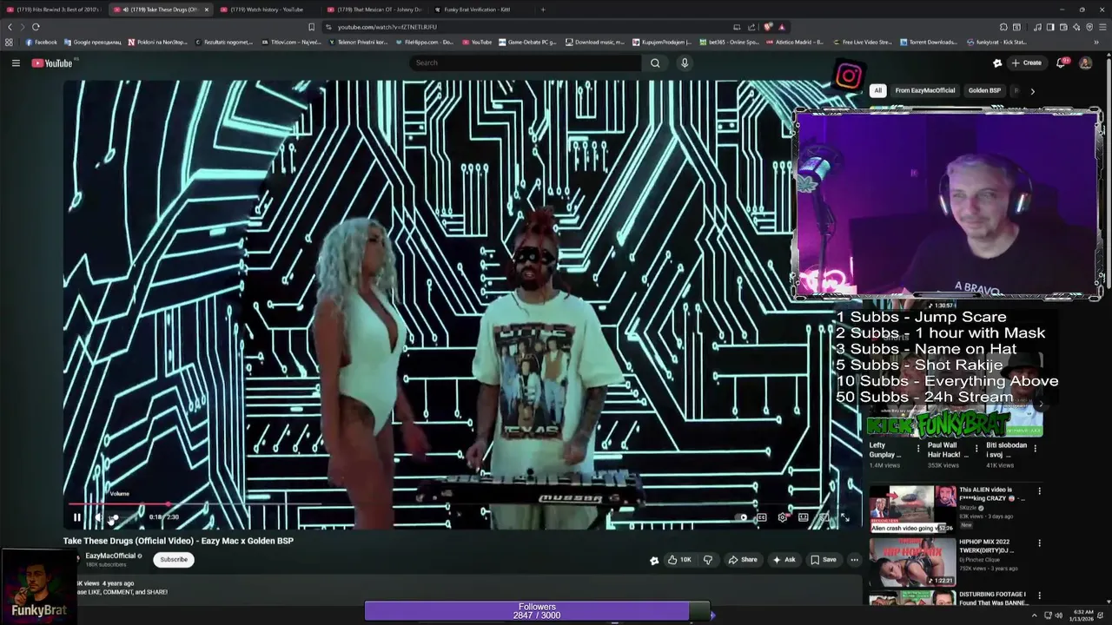Image resolution: width=1112 pixels, height=625 pixels.
Task: Switch to the That Mexican OT browser tab
Action: [x=374, y=10]
